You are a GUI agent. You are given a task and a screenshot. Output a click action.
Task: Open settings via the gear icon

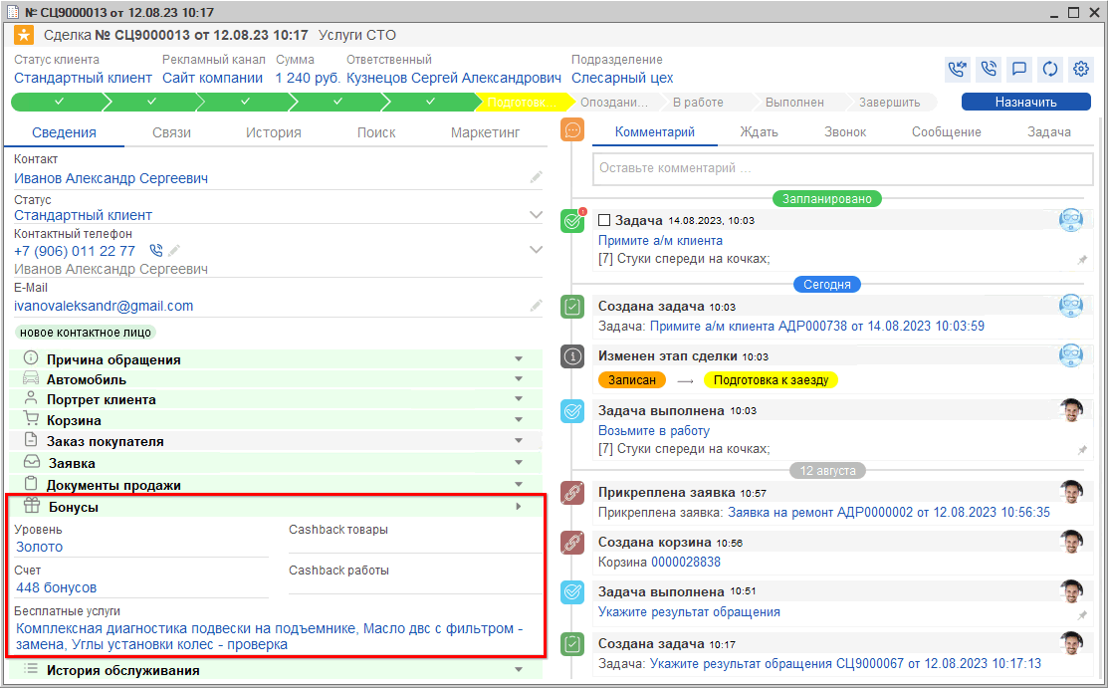(x=1080, y=70)
